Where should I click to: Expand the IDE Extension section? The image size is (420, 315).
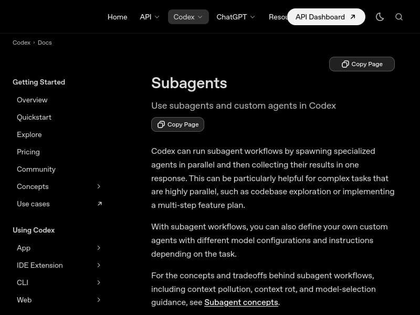tap(99, 265)
